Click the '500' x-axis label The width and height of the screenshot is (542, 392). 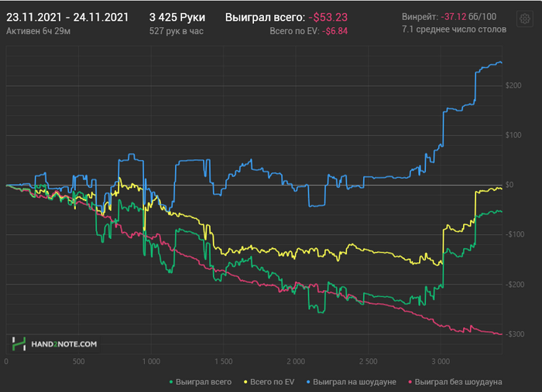pyautogui.click(x=78, y=362)
